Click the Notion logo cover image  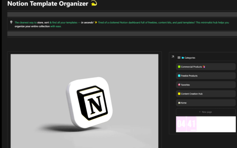(x=85, y=101)
